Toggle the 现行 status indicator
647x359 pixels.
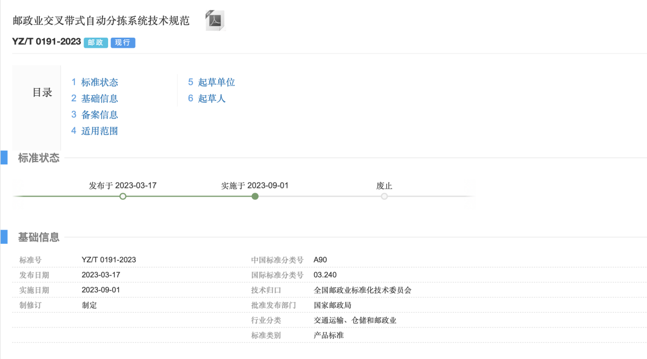coord(122,43)
